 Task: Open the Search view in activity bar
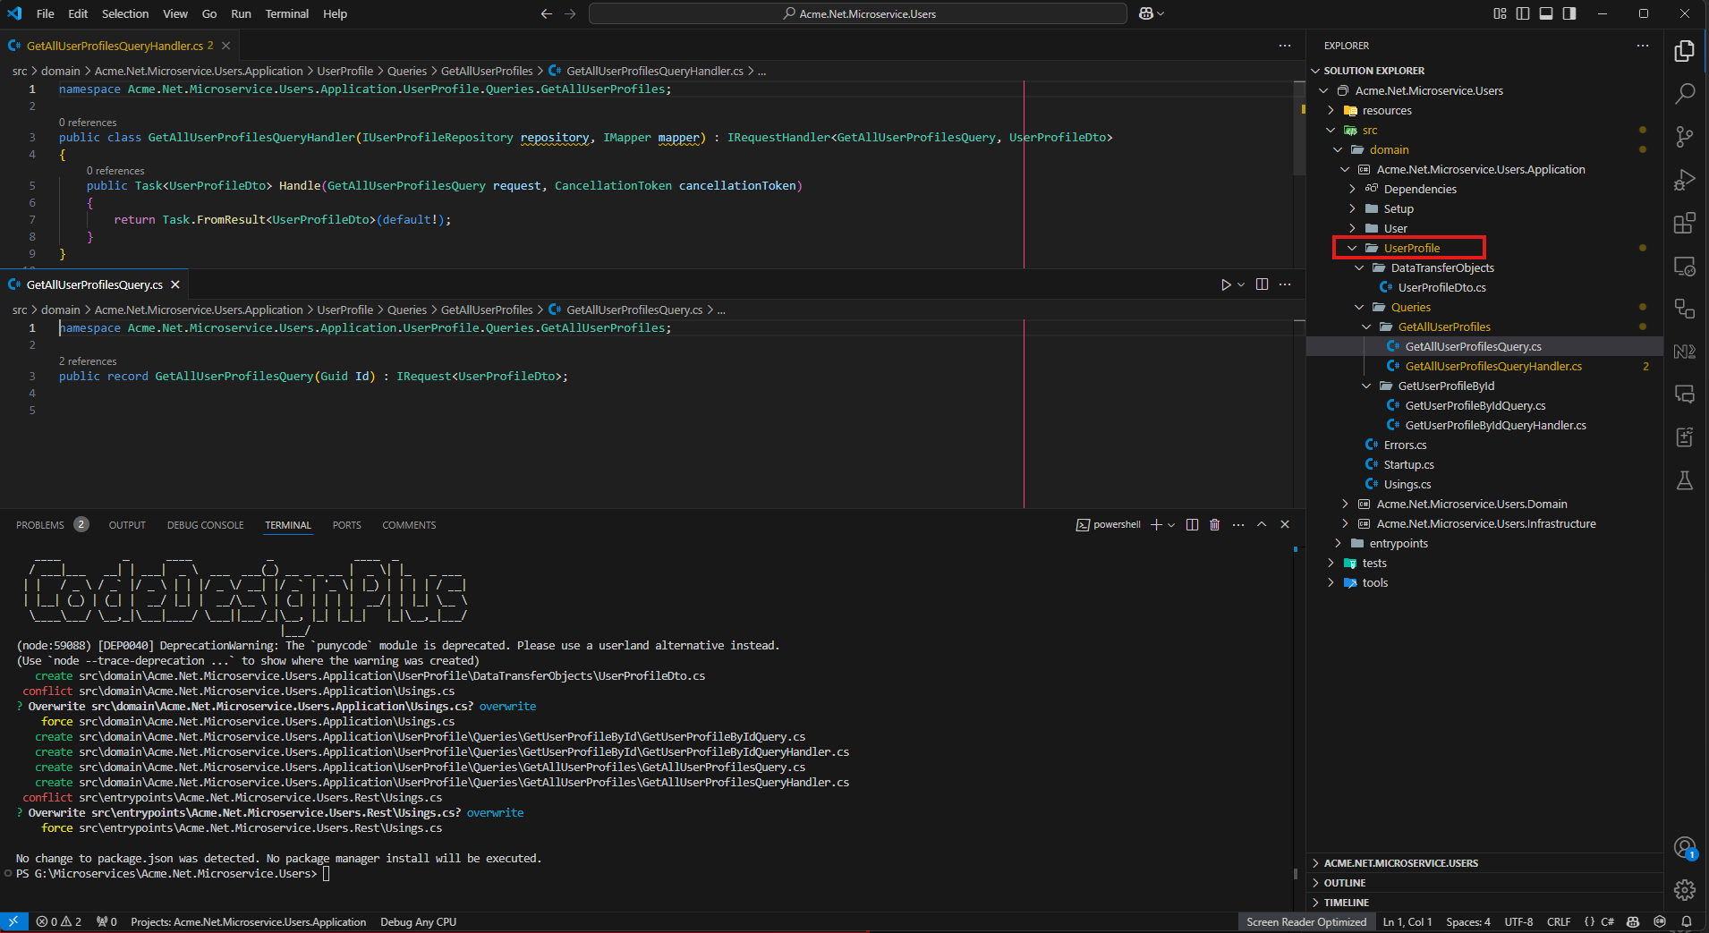pyautogui.click(x=1685, y=93)
